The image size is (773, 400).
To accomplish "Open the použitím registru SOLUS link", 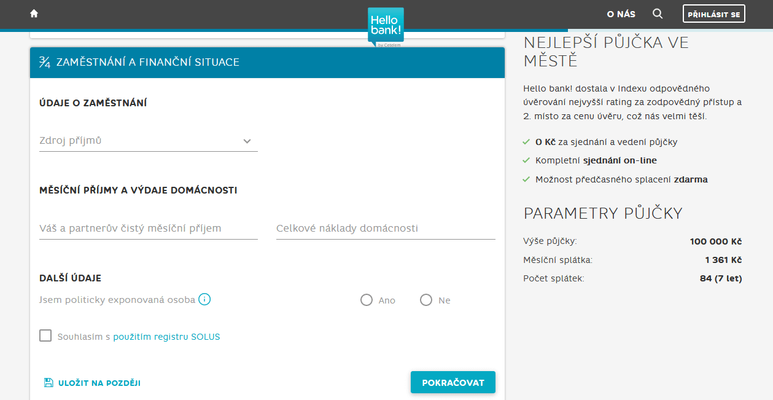I will [x=166, y=337].
